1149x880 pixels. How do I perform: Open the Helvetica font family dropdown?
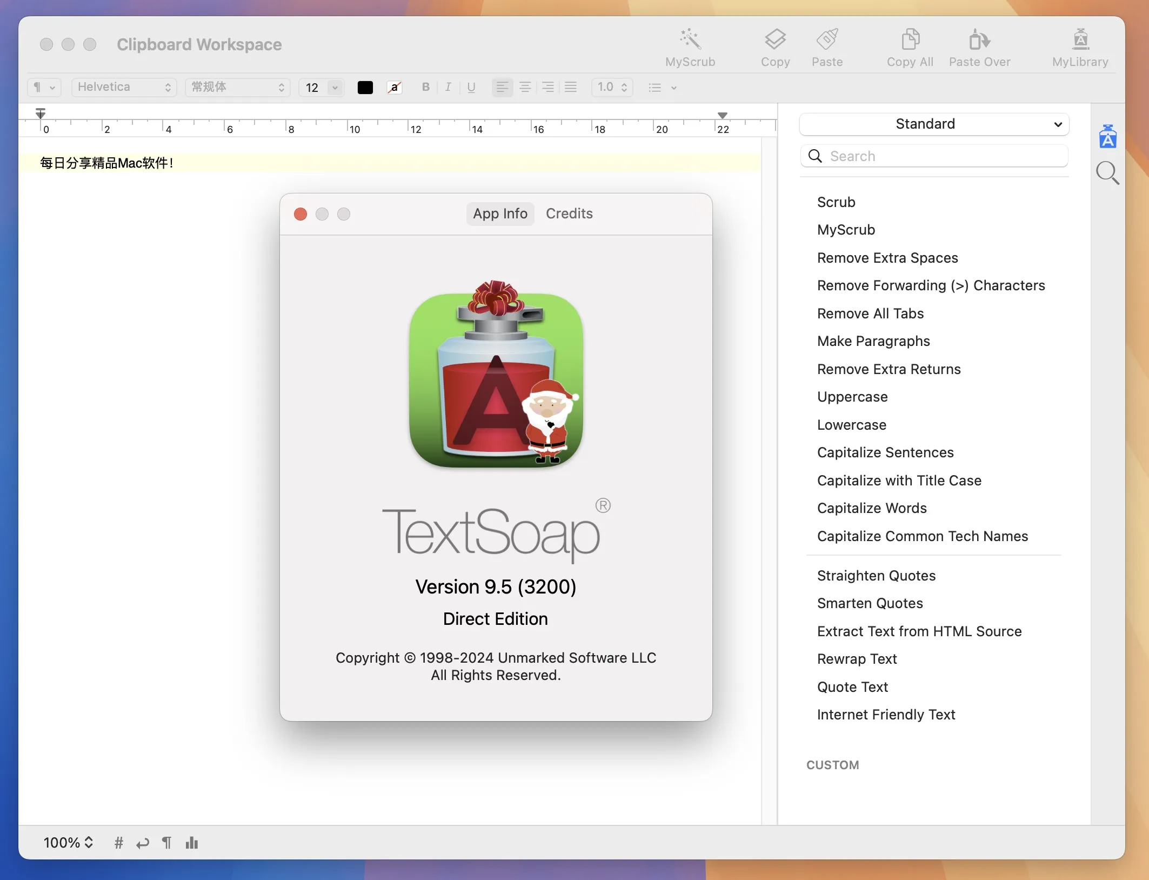tap(124, 87)
